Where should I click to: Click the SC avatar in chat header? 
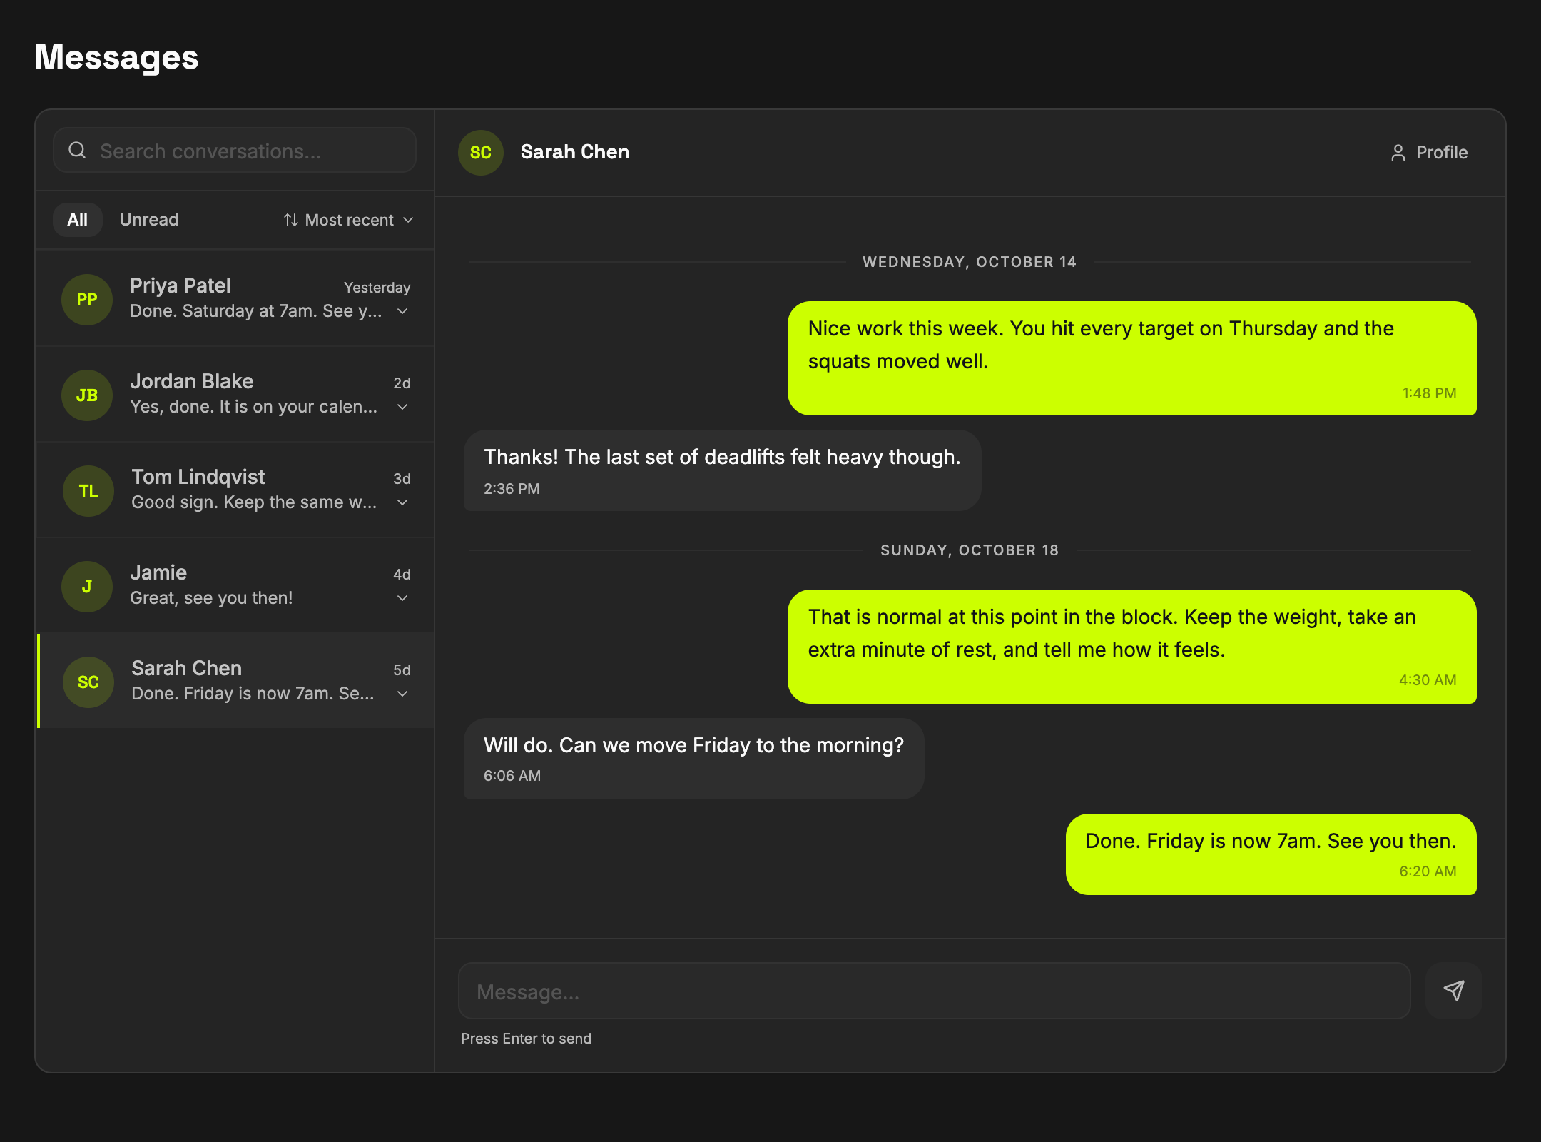481,153
